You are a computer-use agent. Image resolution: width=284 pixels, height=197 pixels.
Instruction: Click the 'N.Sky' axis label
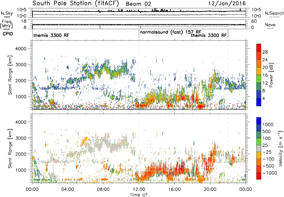click(x=7, y=13)
